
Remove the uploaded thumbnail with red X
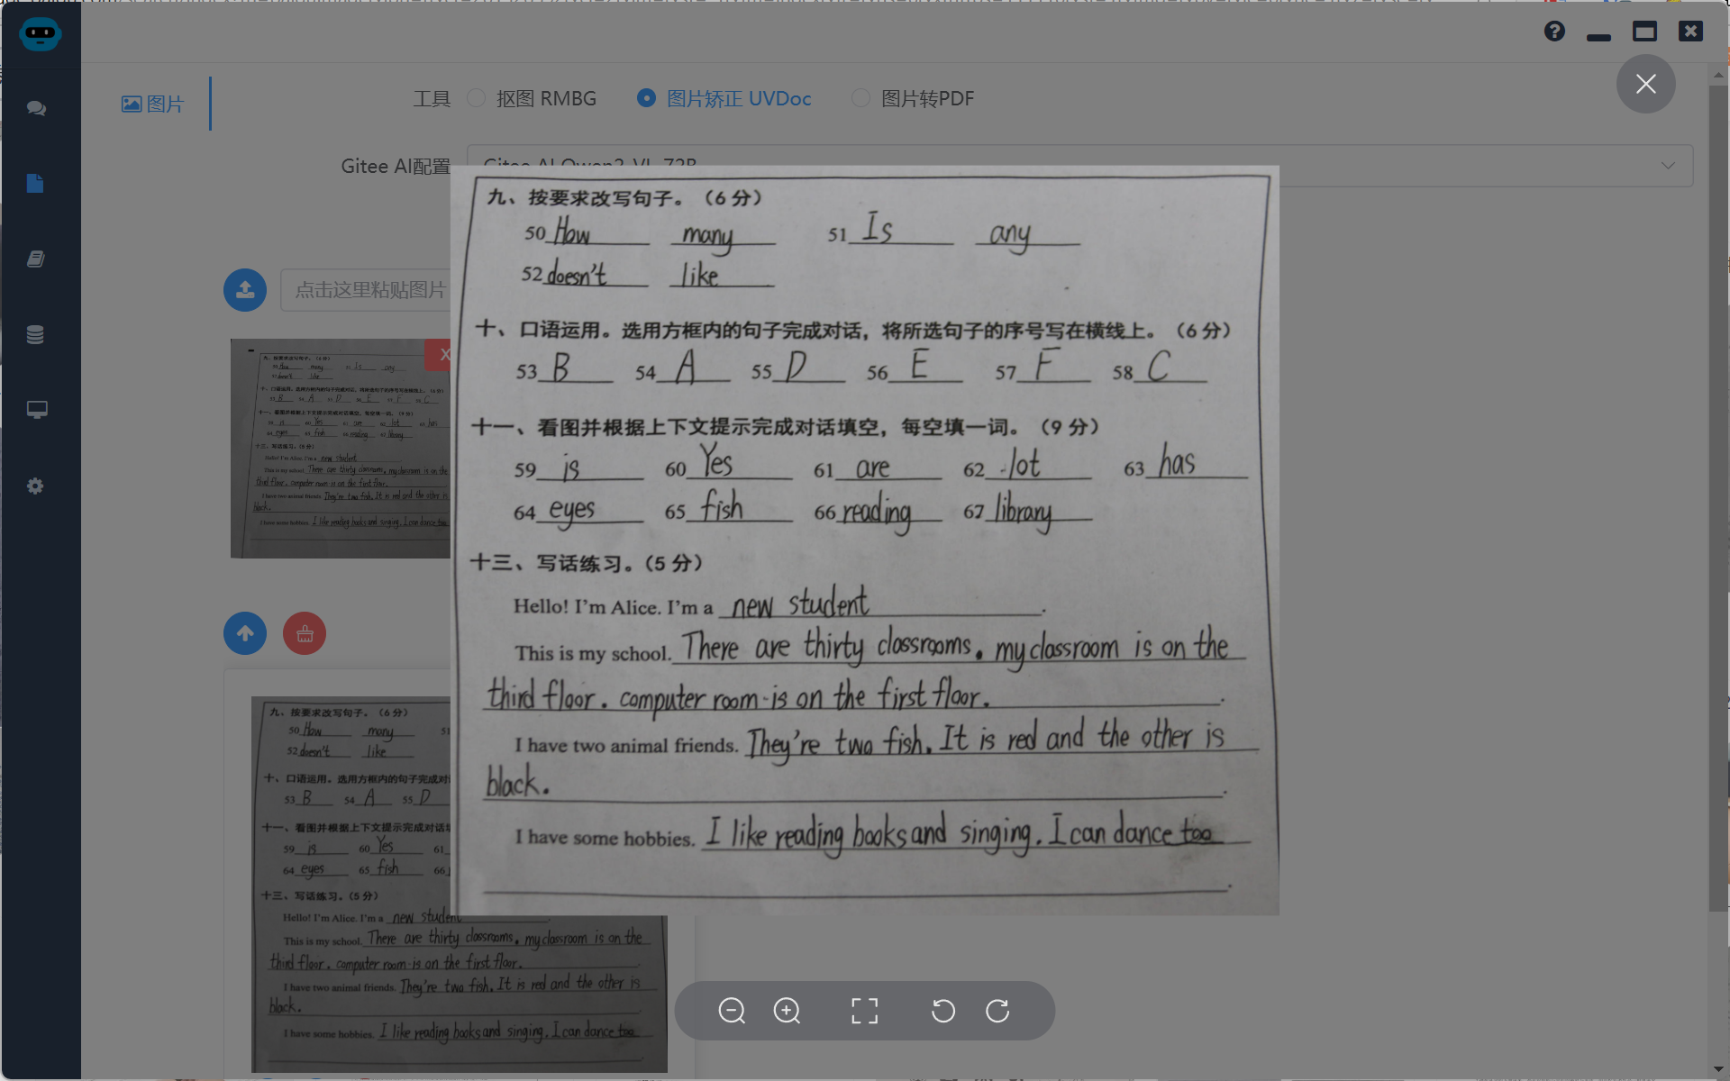click(440, 355)
